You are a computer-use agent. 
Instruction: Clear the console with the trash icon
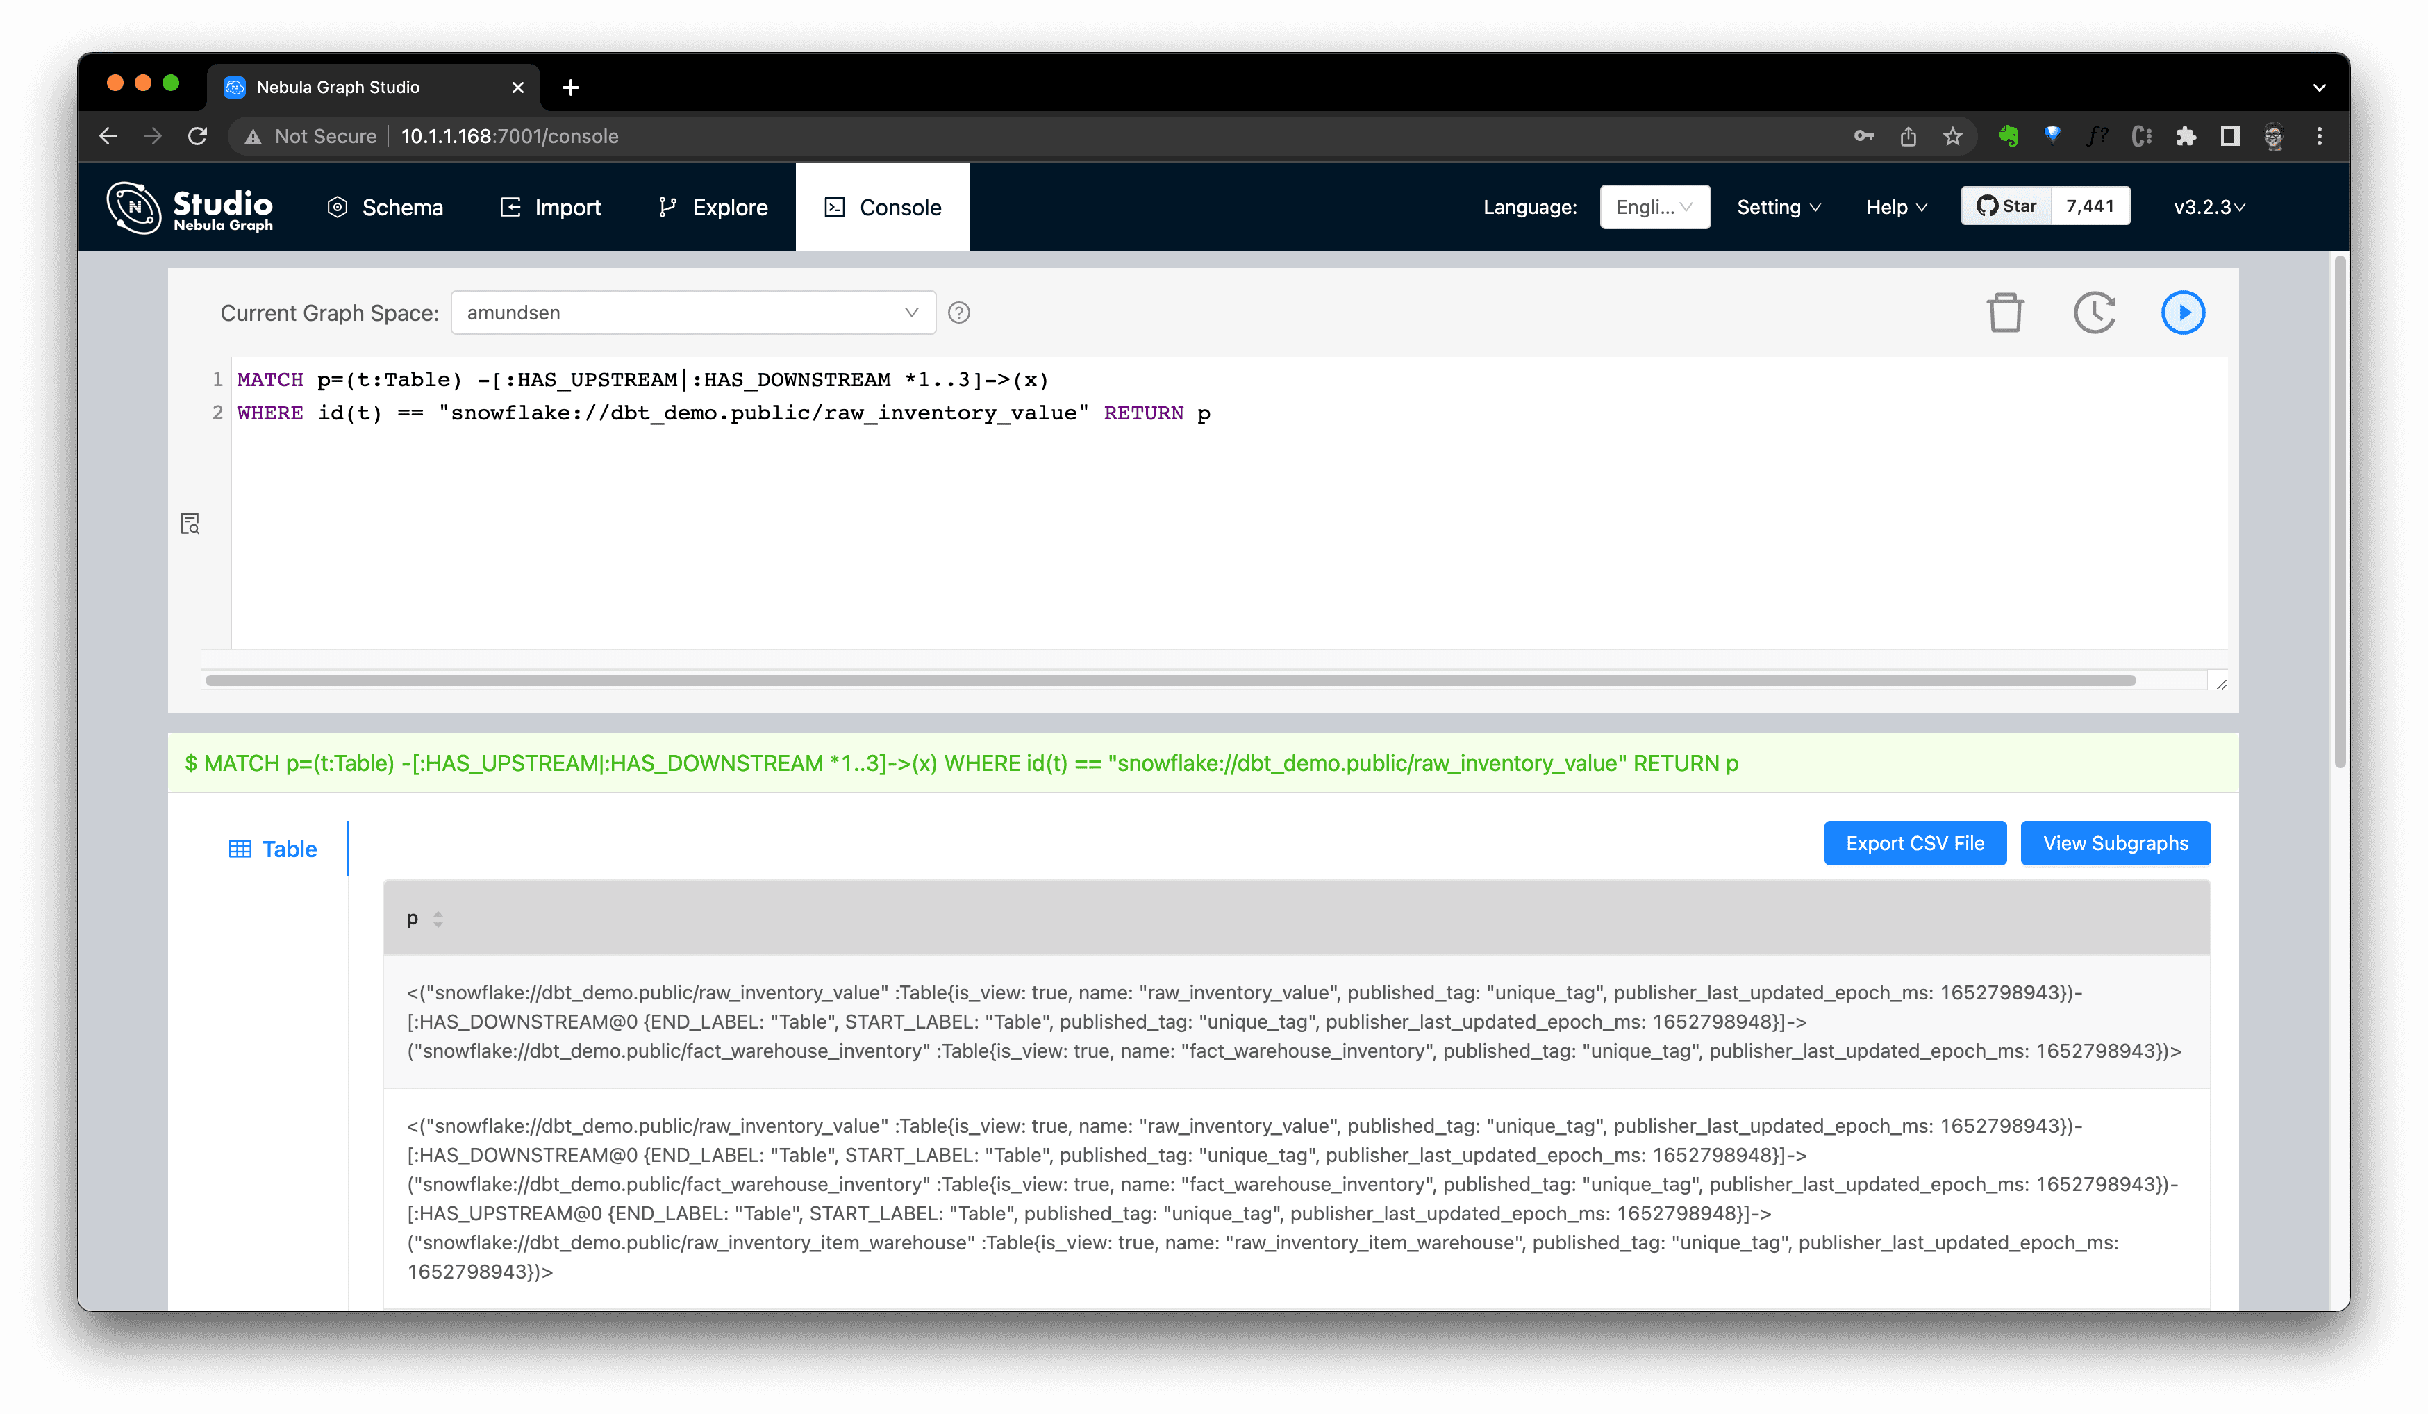(x=2005, y=313)
